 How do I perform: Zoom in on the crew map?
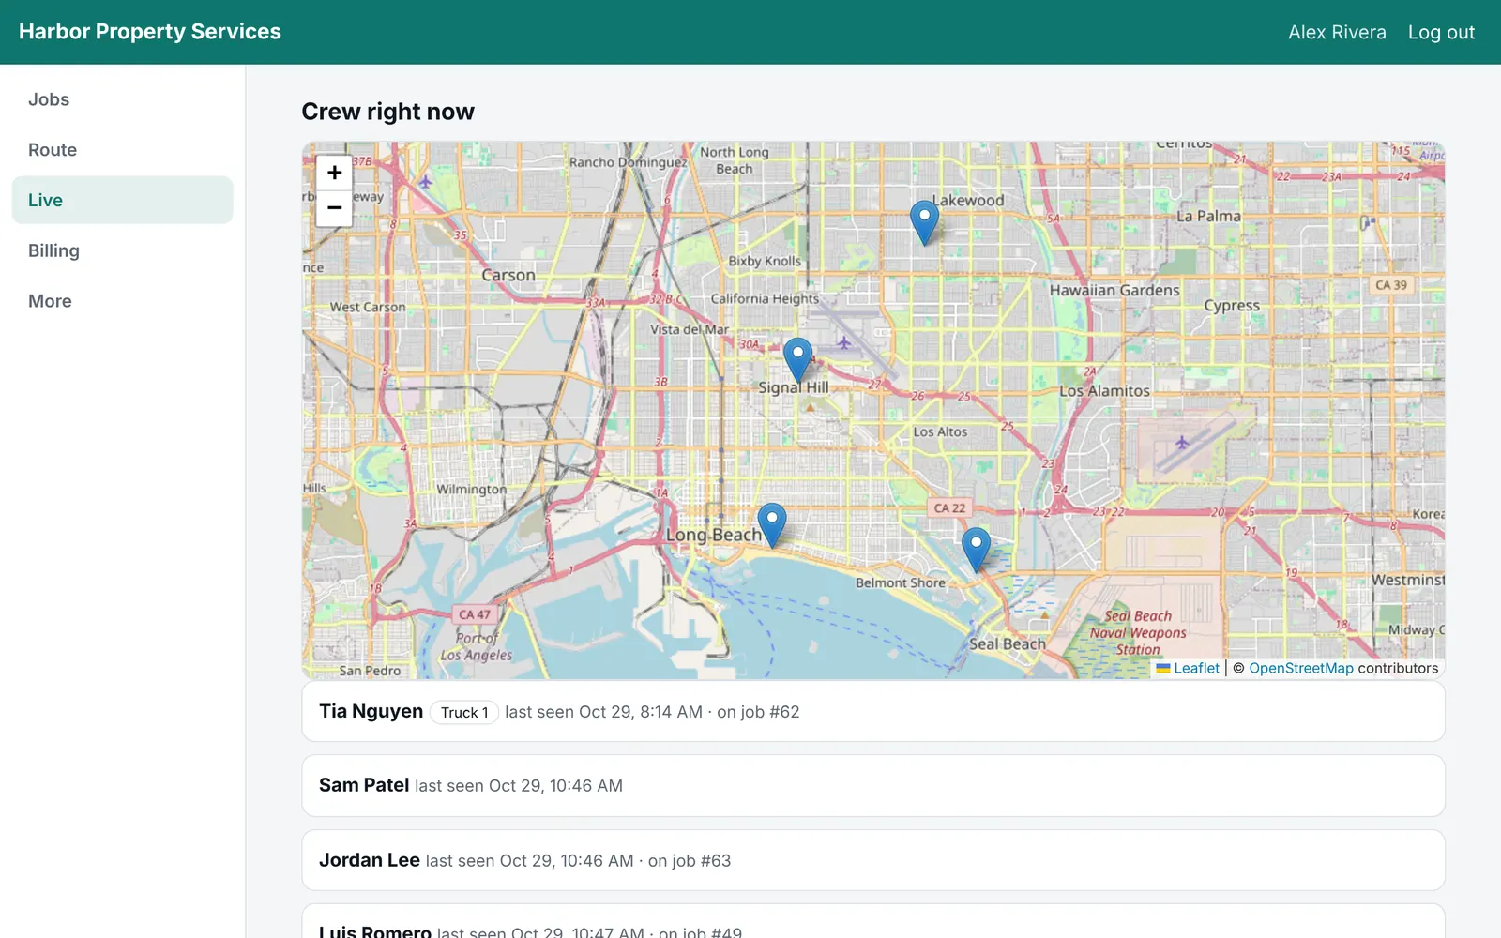click(334, 173)
